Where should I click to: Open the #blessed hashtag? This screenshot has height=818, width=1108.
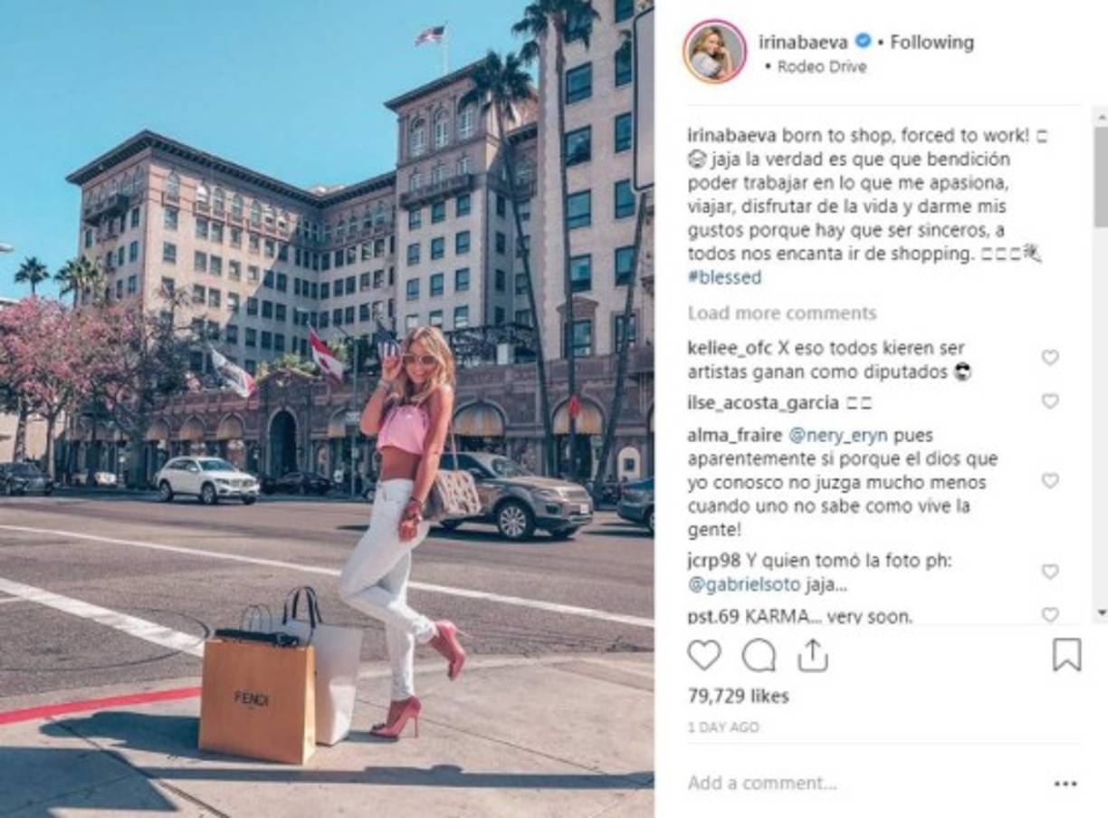click(724, 278)
